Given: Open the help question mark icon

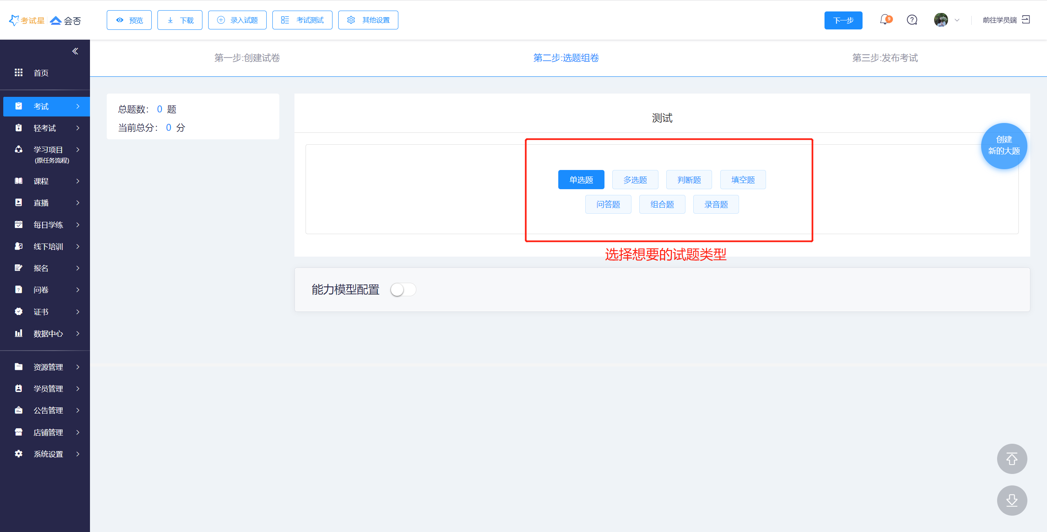Looking at the screenshot, I should [x=912, y=20].
